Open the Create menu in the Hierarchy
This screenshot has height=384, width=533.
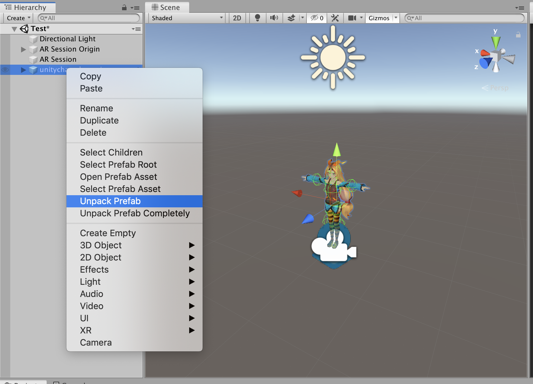[x=18, y=18]
